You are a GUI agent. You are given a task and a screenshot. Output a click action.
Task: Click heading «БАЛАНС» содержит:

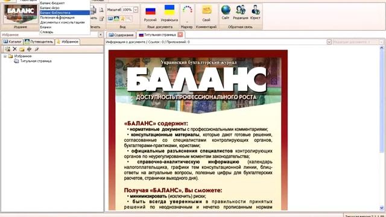[156, 123]
